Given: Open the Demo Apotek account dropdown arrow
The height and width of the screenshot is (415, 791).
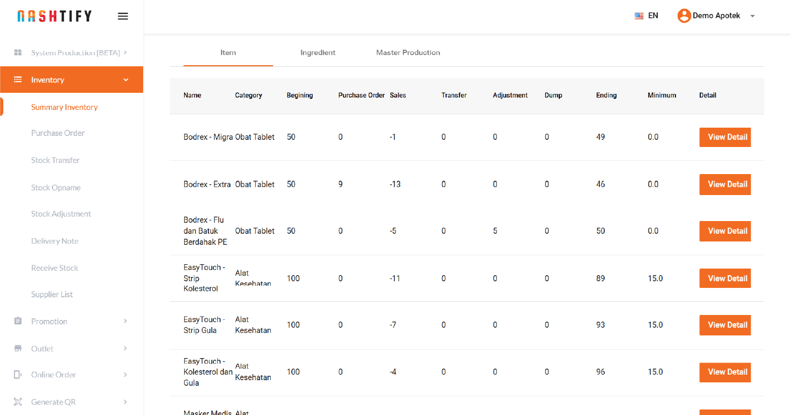Looking at the screenshot, I should tap(752, 16).
